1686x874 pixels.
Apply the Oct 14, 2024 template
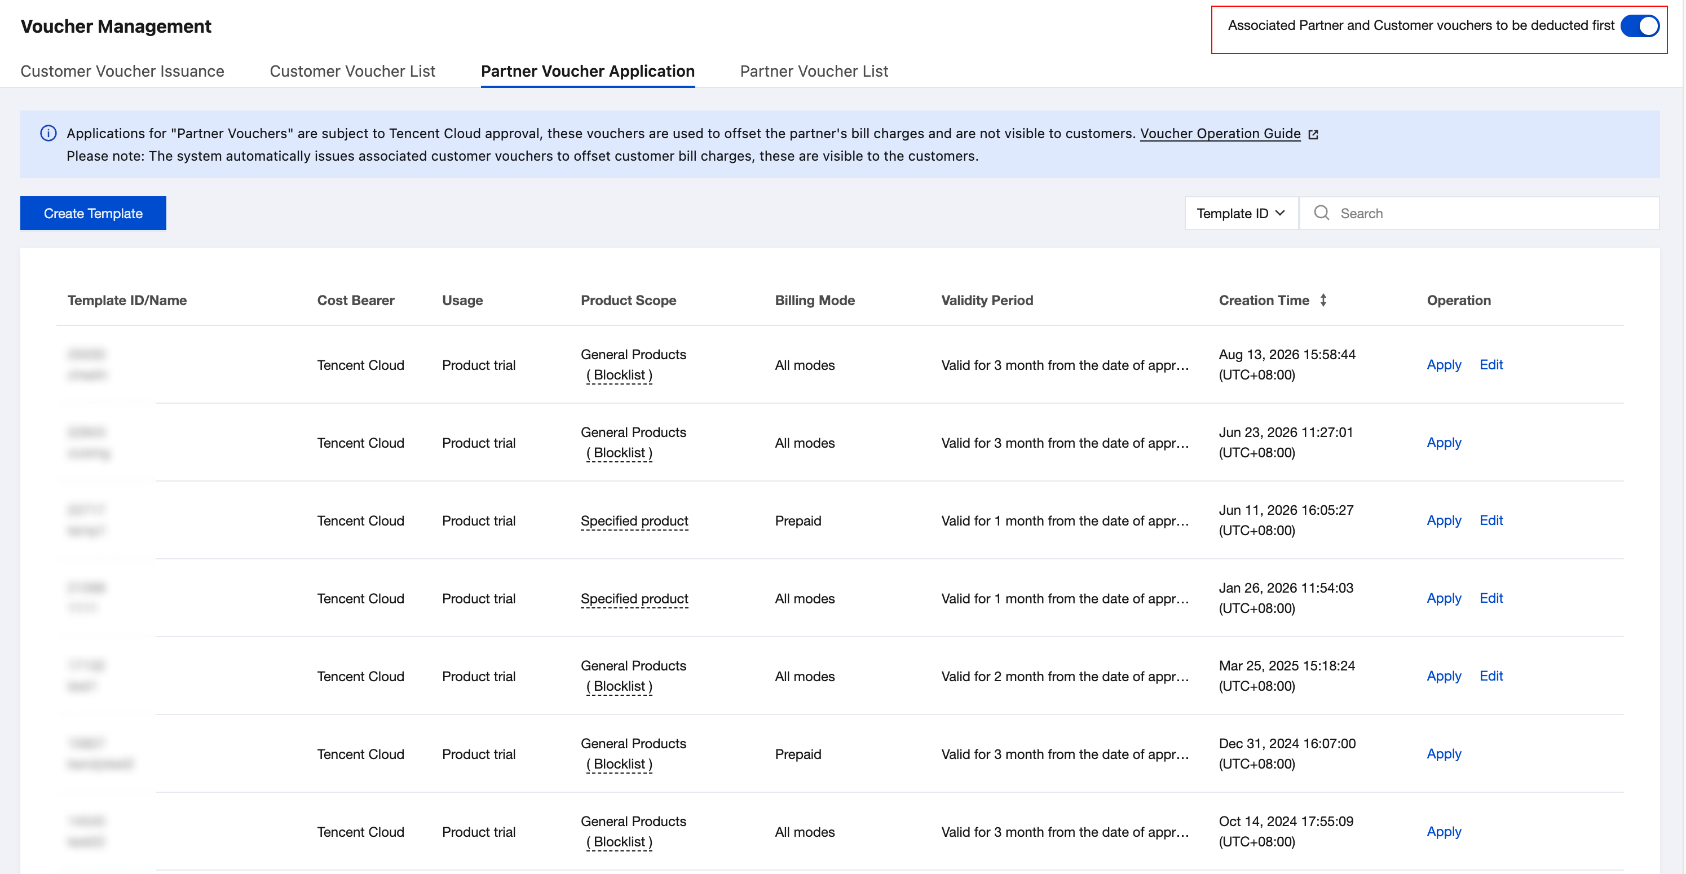click(x=1444, y=832)
